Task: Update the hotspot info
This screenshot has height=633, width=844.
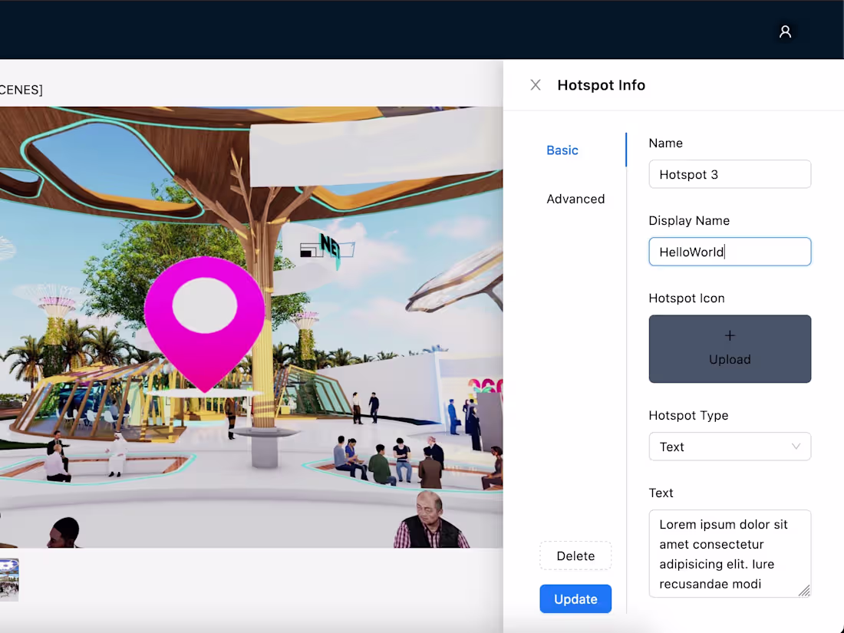Action: (x=576, y=599)
